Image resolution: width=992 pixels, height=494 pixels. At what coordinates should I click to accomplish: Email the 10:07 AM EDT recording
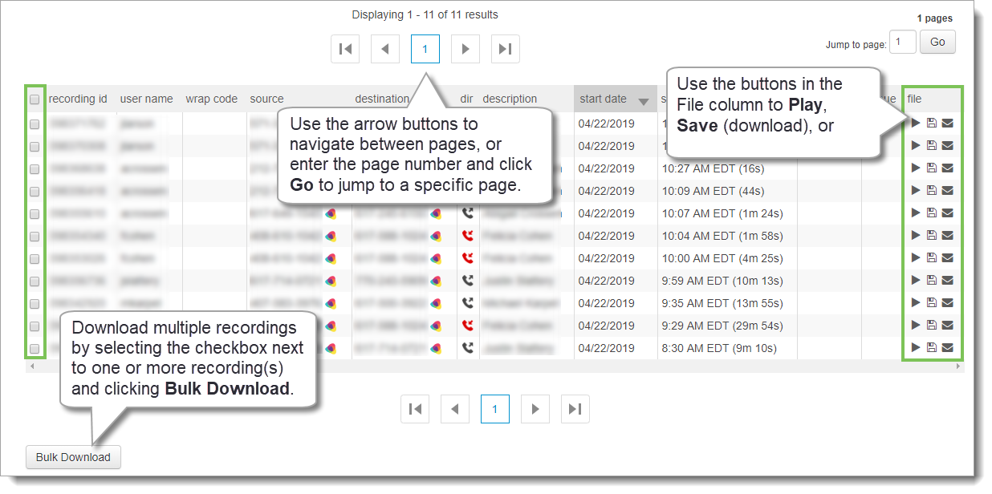point(947,213)
